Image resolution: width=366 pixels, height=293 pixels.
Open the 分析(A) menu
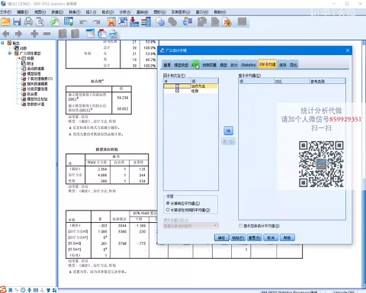click(125, 12)
